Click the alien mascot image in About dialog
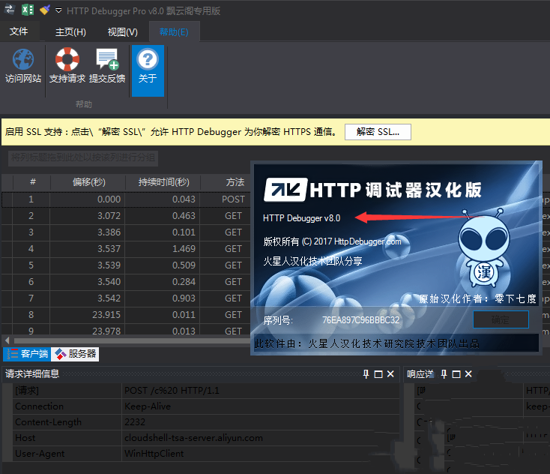The height and width of the screenshot is (474, 550). 484,248
